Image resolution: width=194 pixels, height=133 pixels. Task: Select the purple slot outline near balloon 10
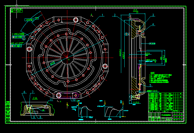pyautogui.click(x=68, y=95)
